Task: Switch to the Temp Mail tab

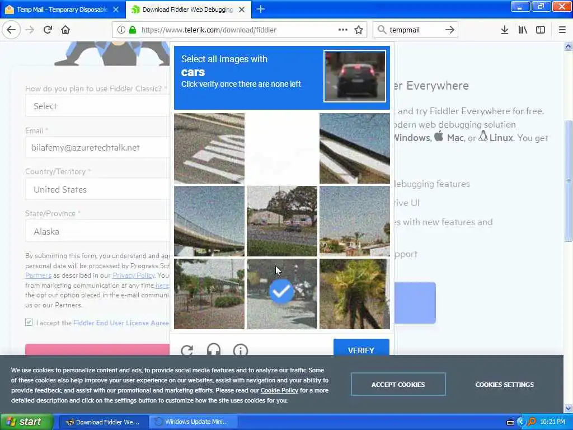Action: (63, 10)
